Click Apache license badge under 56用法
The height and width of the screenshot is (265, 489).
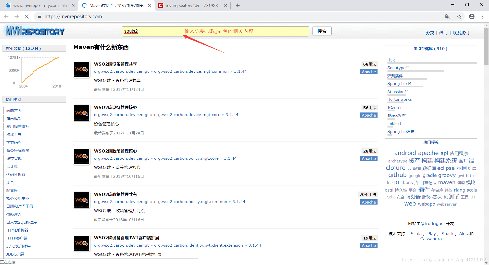(x=369, y=115)
